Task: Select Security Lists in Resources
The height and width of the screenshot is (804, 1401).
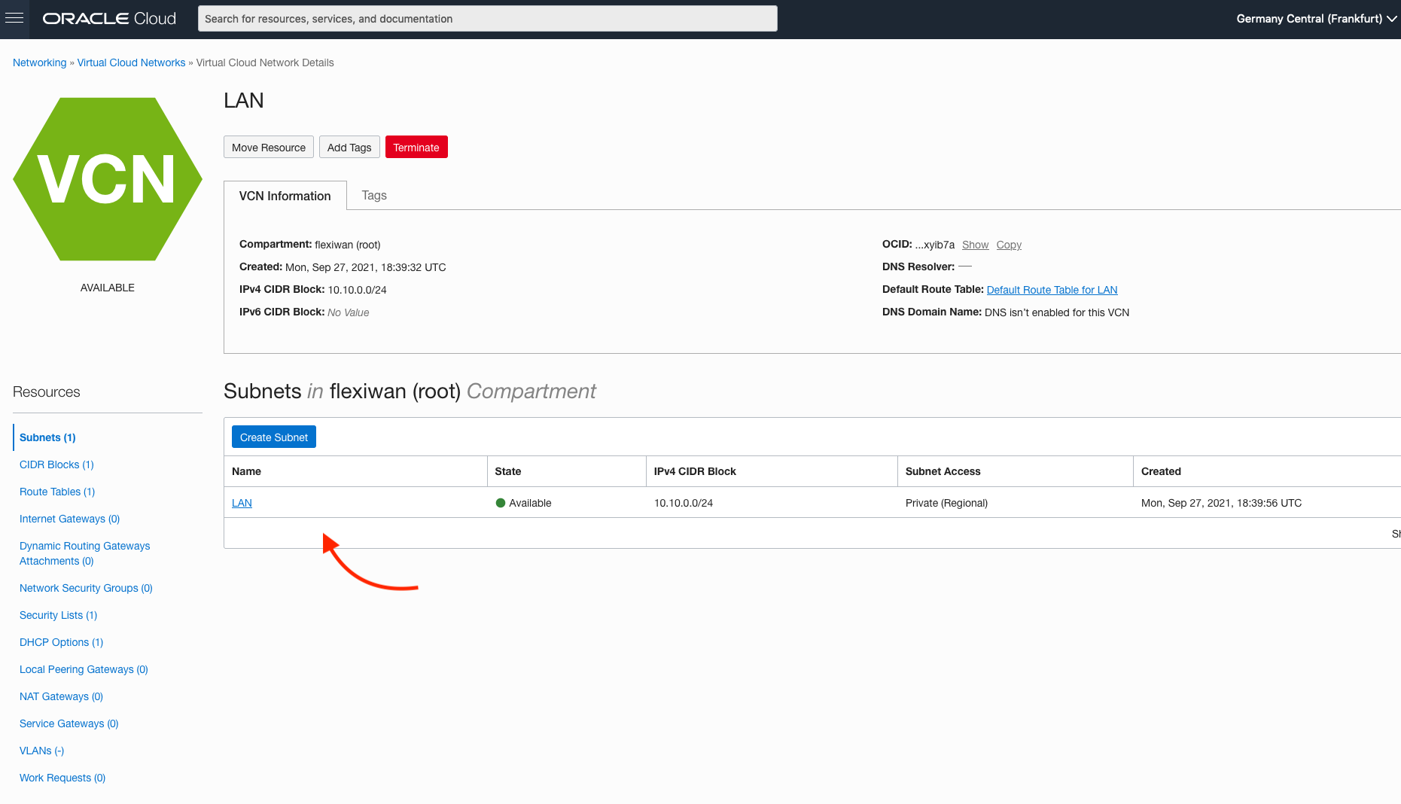Action: [58, 615]
